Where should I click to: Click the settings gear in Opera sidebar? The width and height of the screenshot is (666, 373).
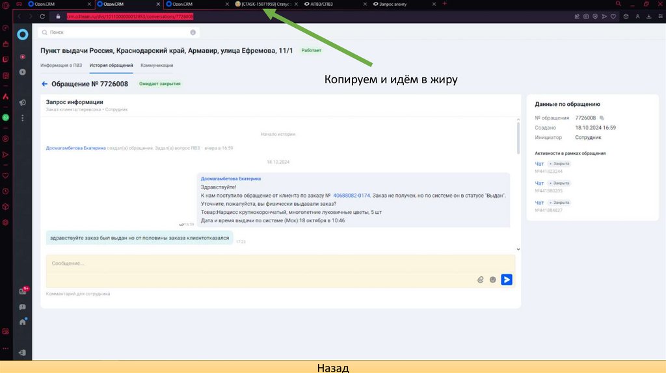(x=5, y=222)
